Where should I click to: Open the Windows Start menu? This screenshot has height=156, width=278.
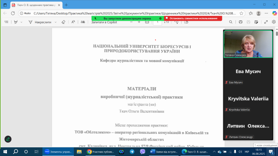click(x=5, y=152)
